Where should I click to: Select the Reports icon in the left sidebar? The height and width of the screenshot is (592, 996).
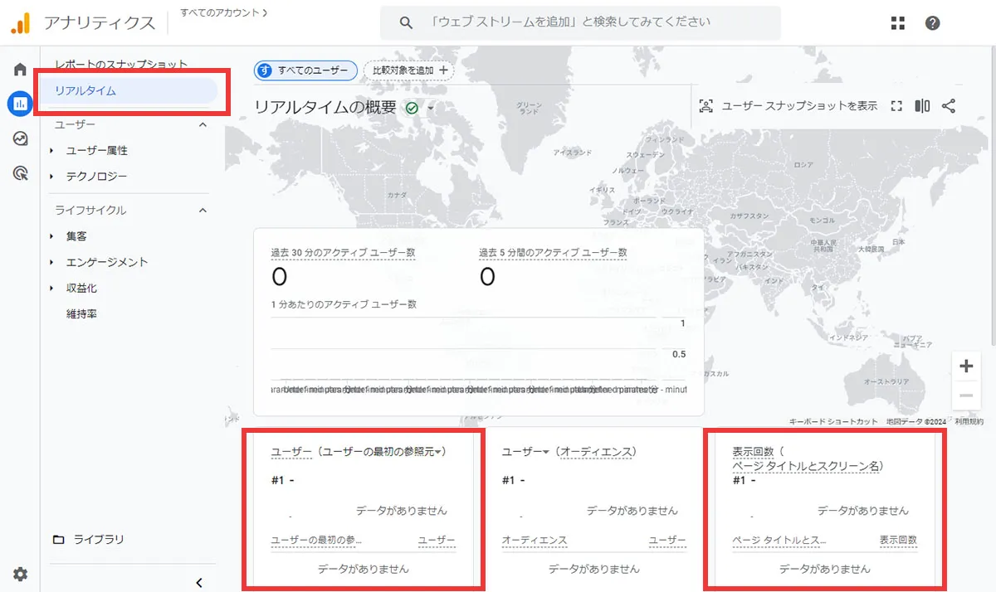pos(20,103)
